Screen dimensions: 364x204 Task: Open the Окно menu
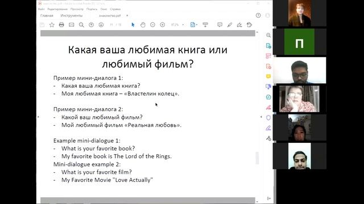pos(104,9)
